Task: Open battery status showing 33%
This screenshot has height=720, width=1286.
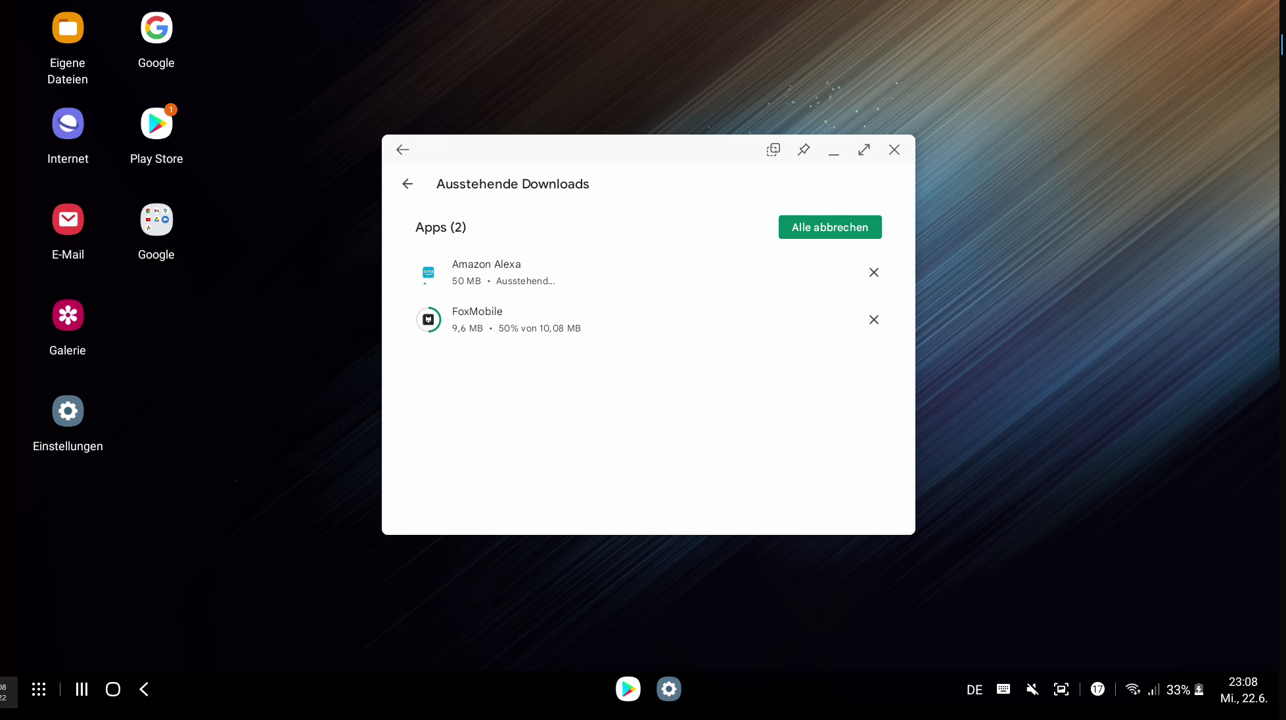Action: pos(1185,690)
